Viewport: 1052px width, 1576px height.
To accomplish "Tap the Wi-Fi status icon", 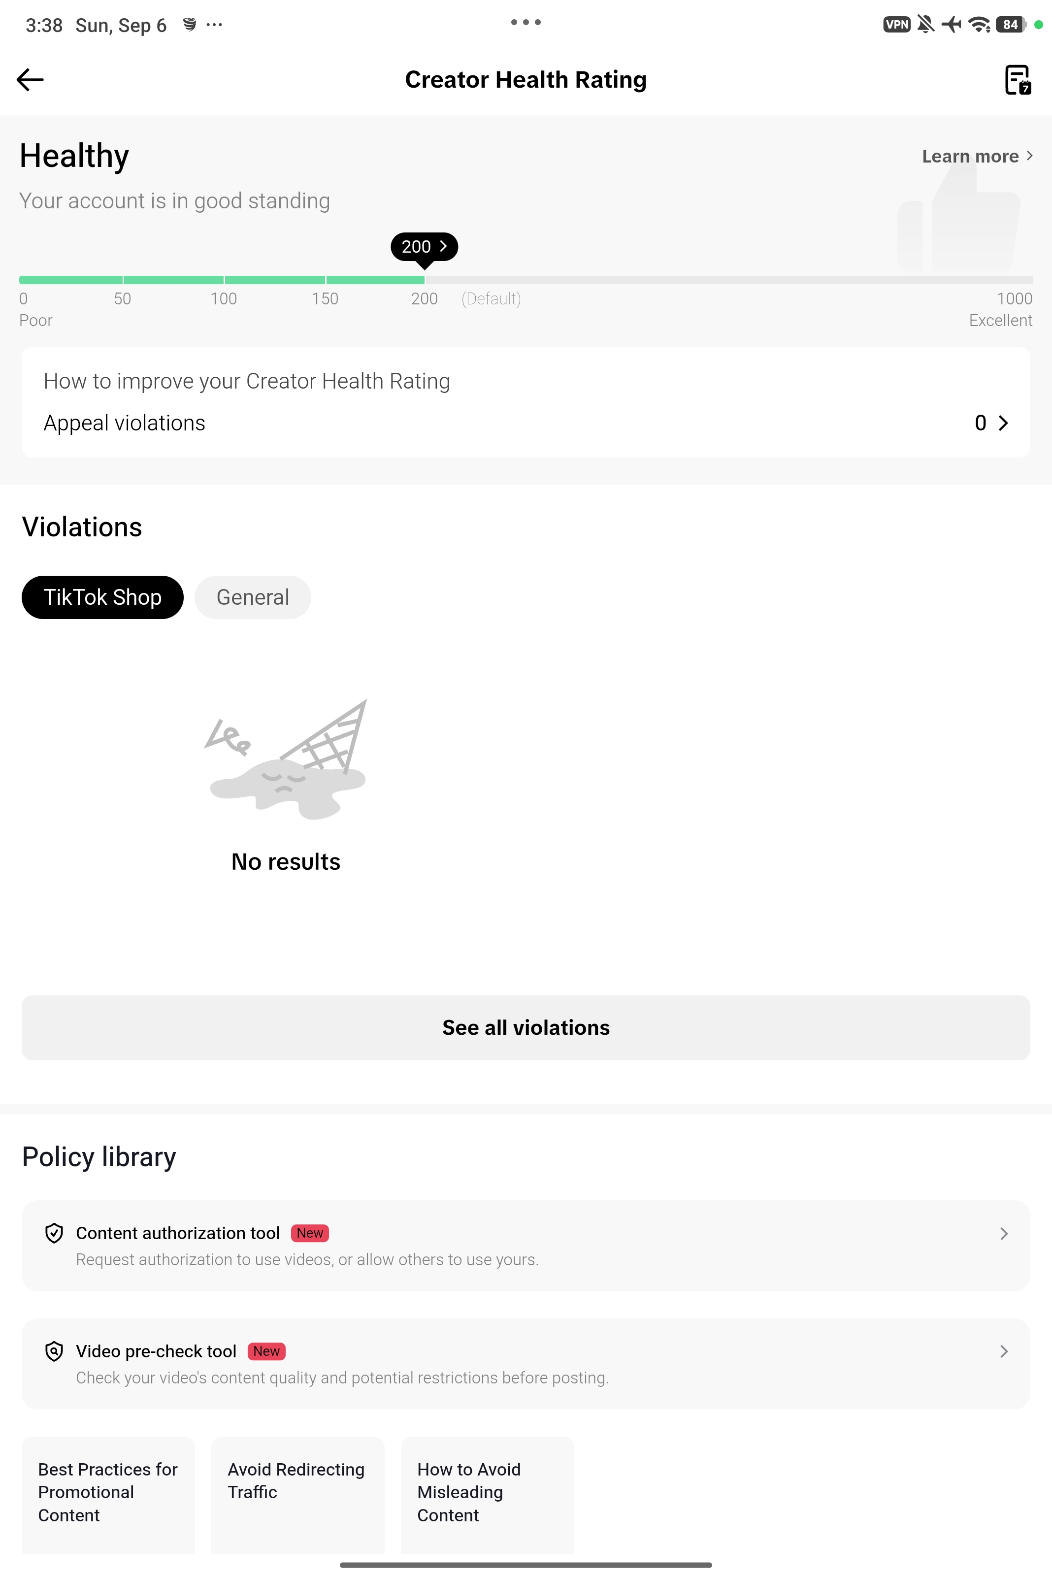I will pyautogui.click(x=980, y=25).
